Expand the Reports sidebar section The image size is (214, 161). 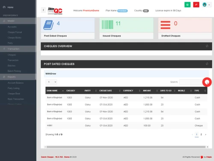(18, 77)
